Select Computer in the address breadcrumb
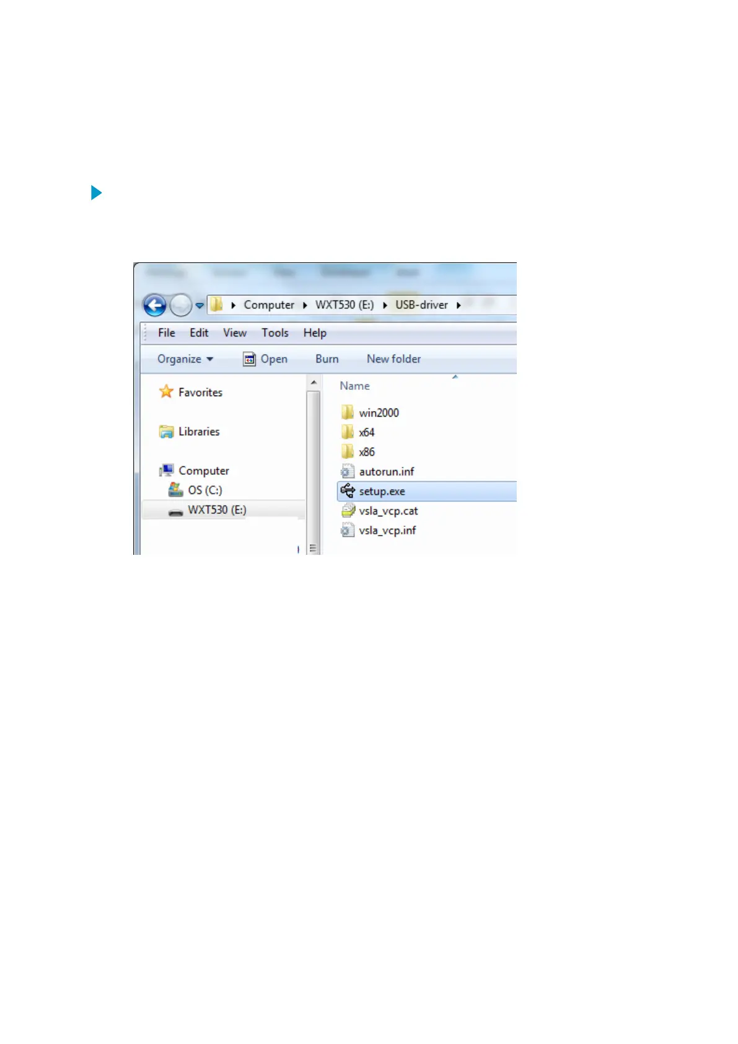This screenshot has height=1044, width=738. (269, 305)
